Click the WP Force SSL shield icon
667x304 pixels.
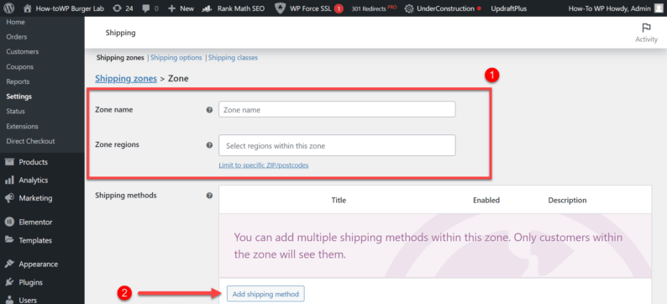pyautogui.click(x=280, y=8)
